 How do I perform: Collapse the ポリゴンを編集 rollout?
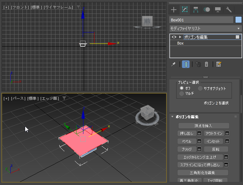point(172,117)
